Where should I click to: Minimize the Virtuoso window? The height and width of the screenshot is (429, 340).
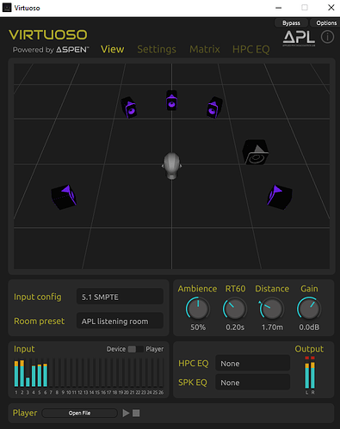[x=278, y=8]
